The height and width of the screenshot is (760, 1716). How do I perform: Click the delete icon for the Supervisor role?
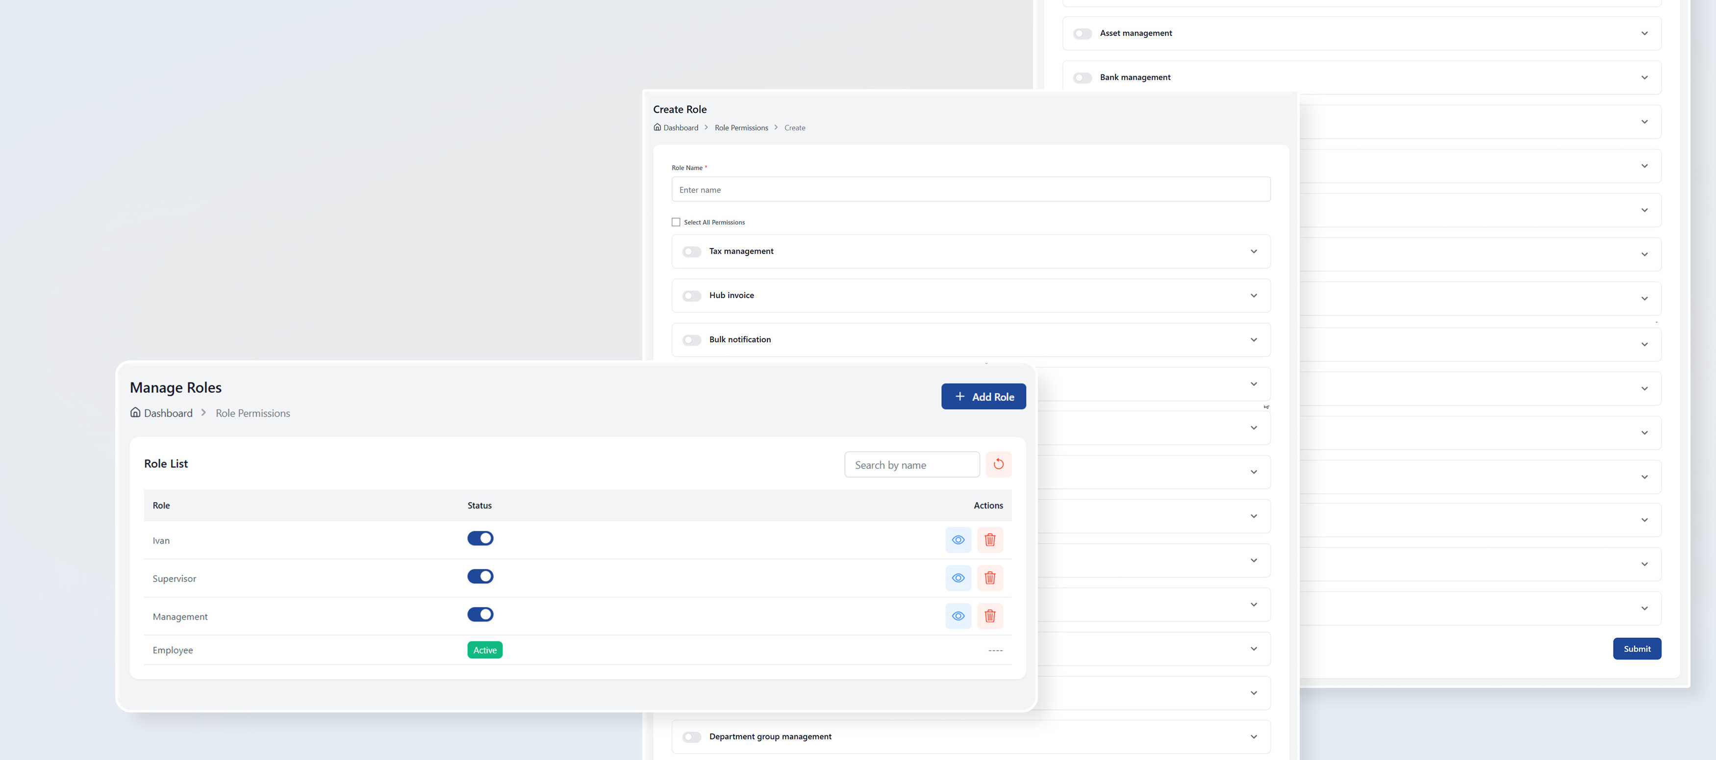990,578
